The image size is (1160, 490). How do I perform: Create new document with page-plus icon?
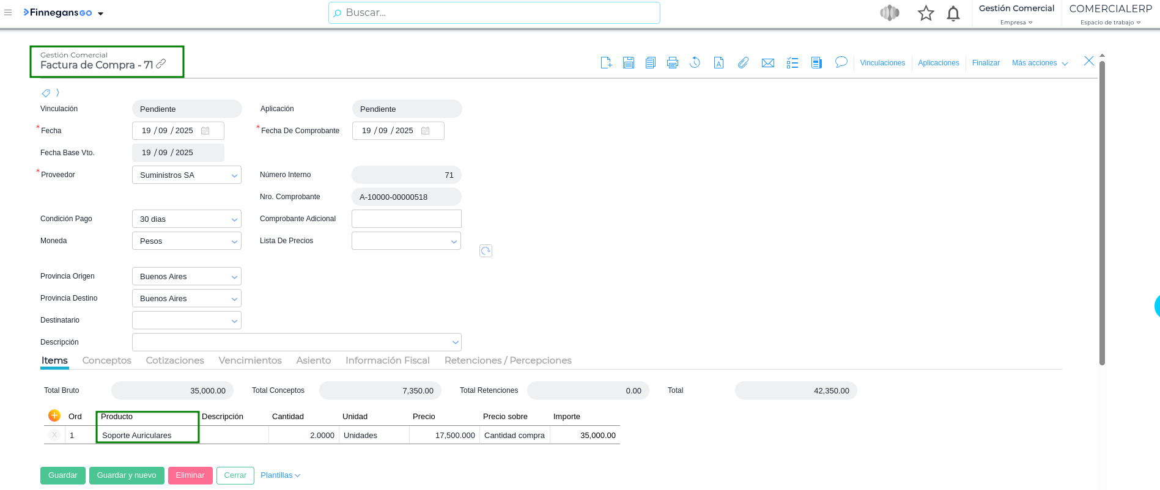pyautogui.click(x=606, y=62)
